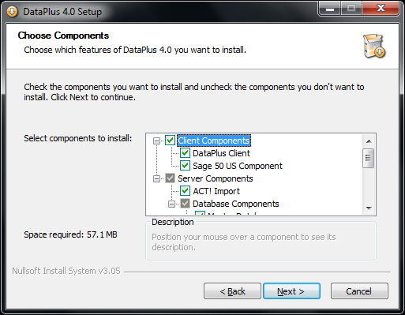Uncheck the ACT! Import checkbox
The width and height of the screenshot is (405, 315).
[x=185, y=191]
